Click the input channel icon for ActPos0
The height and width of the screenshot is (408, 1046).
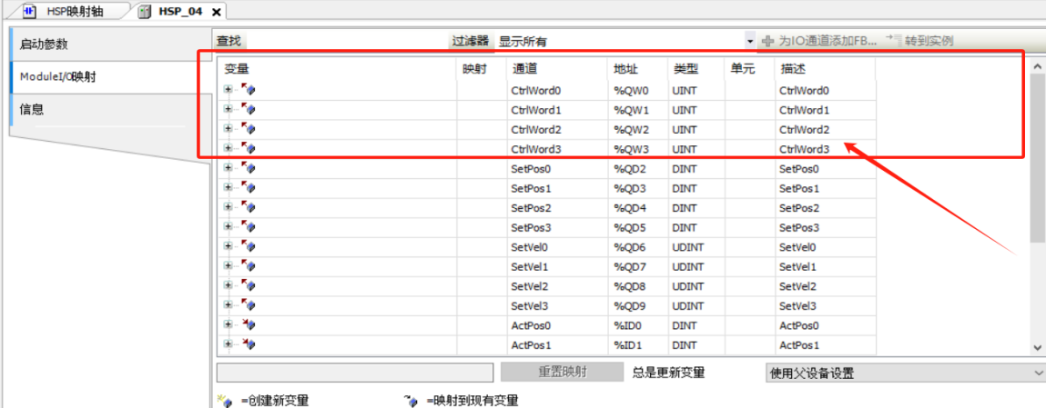(x=249, y=324)
